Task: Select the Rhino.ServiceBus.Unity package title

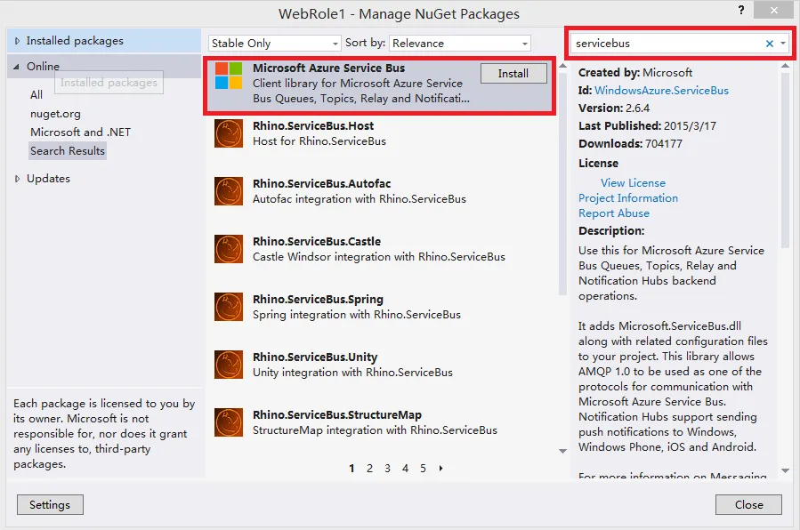Action: pyautogui.click(x=315, y=357)
